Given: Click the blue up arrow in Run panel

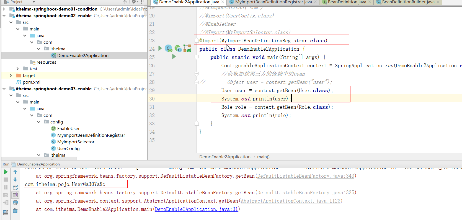Looking at the screenshot, I should 15,172.
